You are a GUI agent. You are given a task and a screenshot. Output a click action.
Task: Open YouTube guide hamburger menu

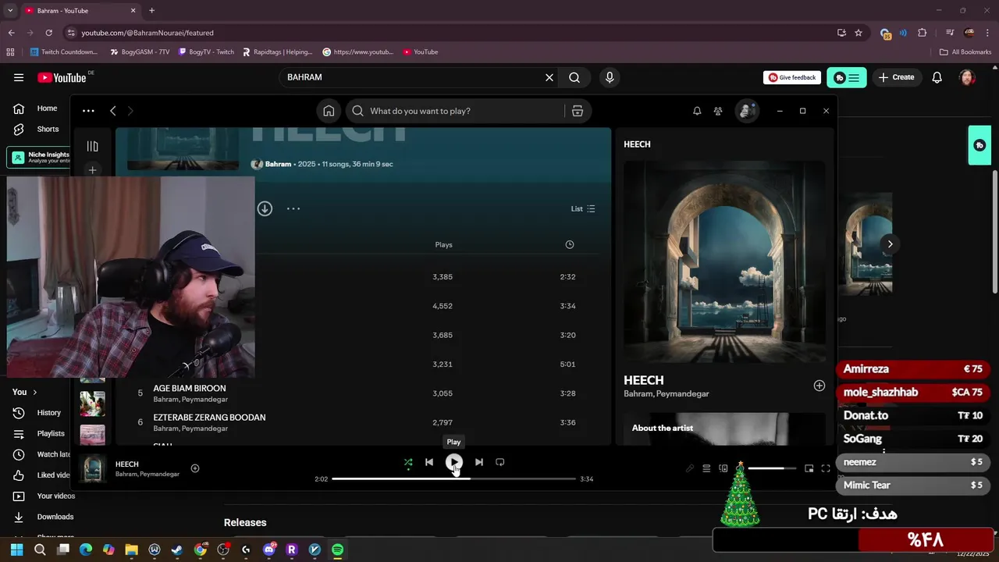(19, 77)
